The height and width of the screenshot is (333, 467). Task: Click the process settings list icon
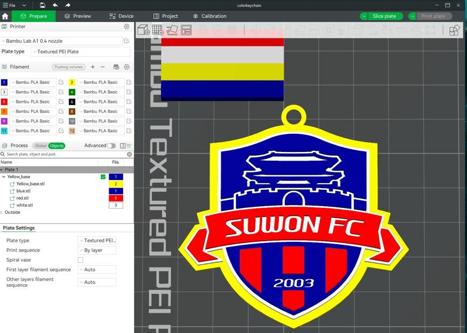pos(123,146)
